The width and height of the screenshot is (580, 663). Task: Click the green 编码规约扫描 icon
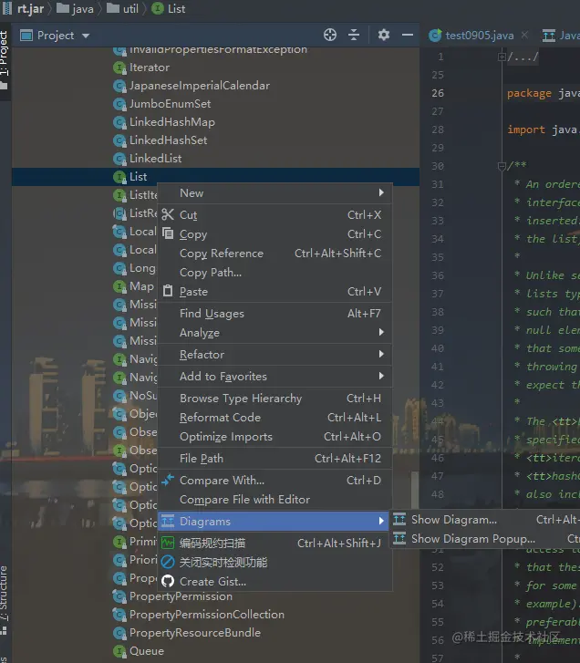pyautogui.click(x=168, y=543)
